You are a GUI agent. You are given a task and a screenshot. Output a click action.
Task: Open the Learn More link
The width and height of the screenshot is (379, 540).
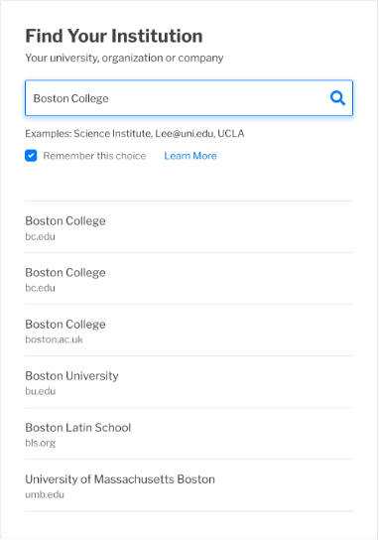190,156
